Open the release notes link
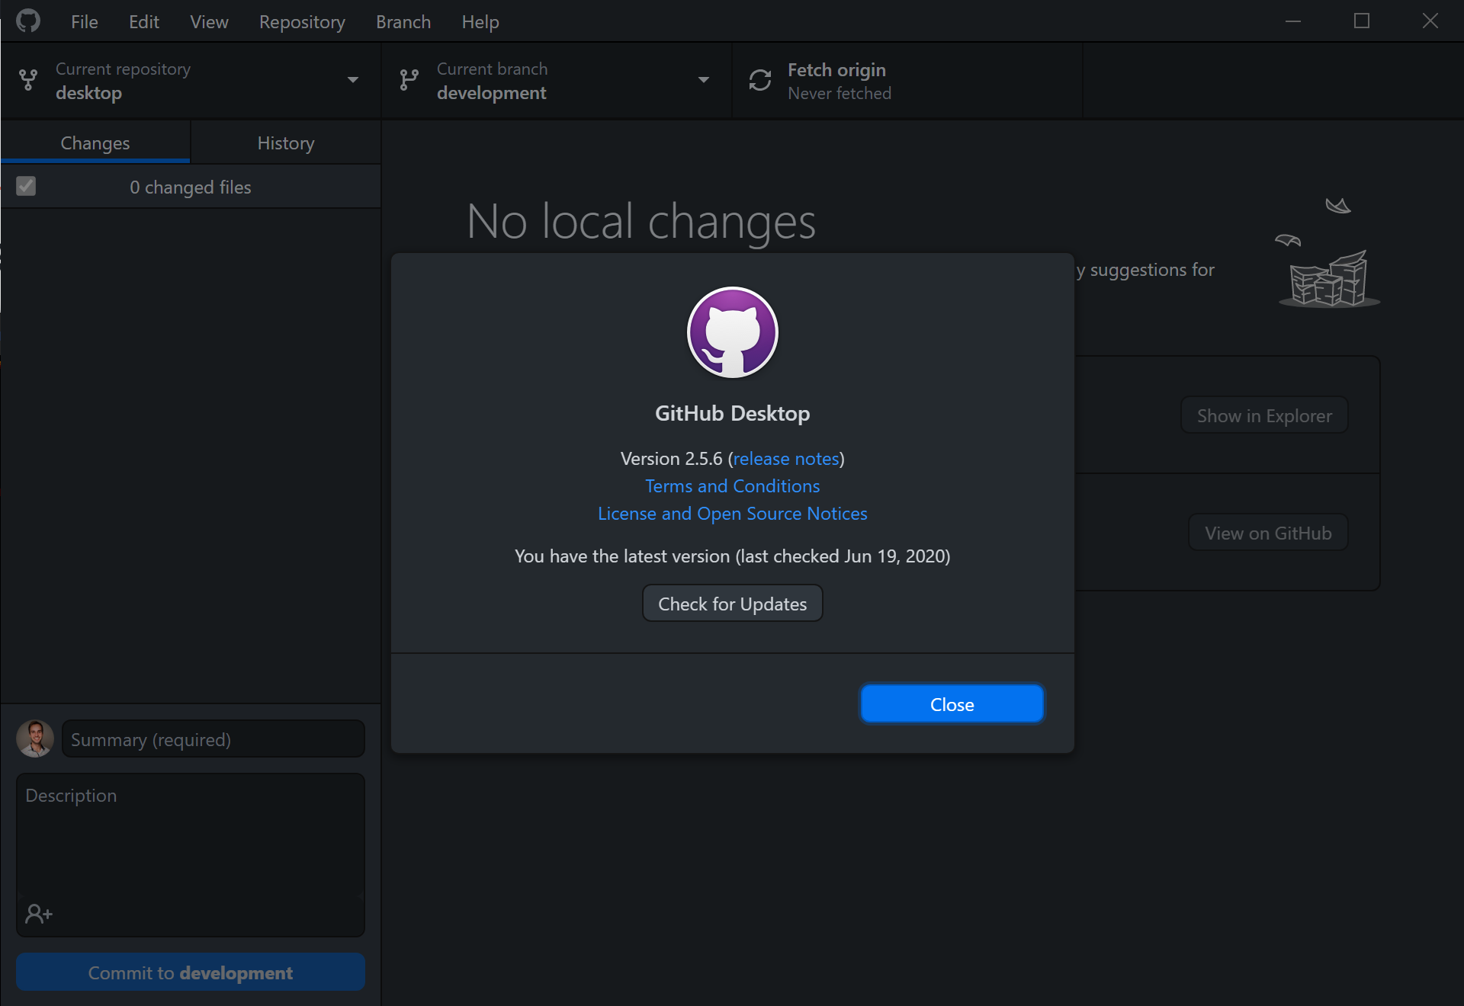 pos(785,459)
